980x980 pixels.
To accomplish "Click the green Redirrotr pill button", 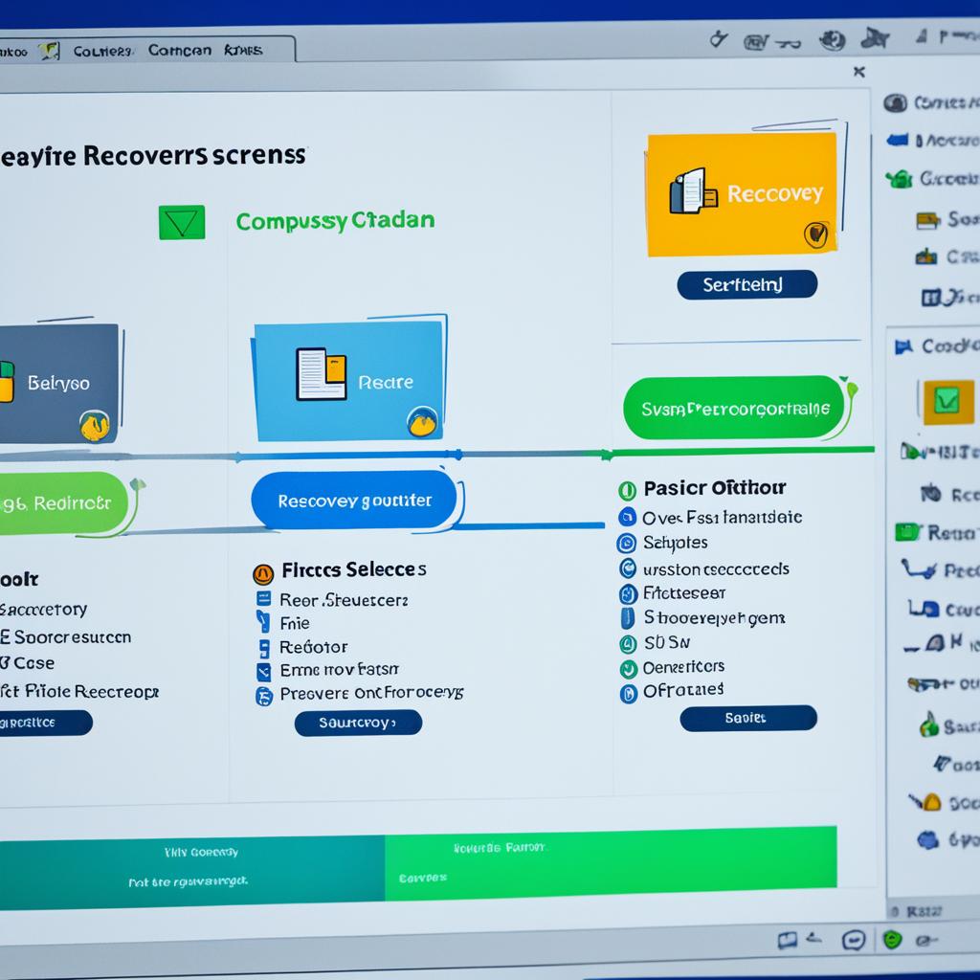I will point(62,503).
